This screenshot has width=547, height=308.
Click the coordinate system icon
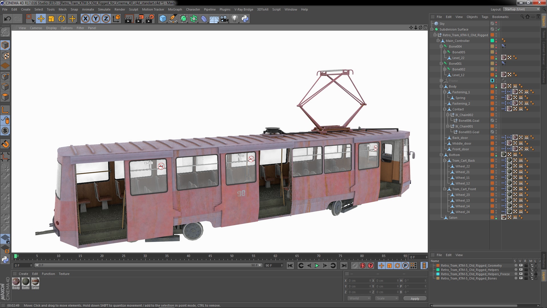point(117,19)
